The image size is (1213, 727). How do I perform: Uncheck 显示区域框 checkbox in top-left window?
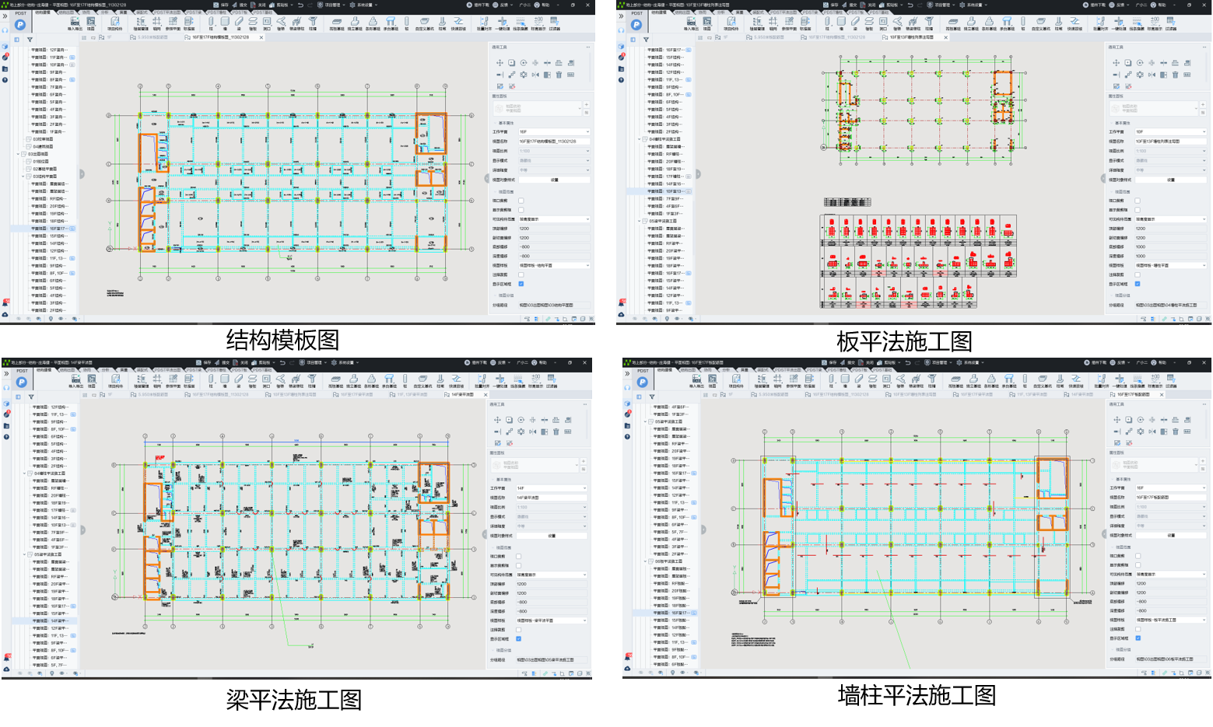click(521, 284)
